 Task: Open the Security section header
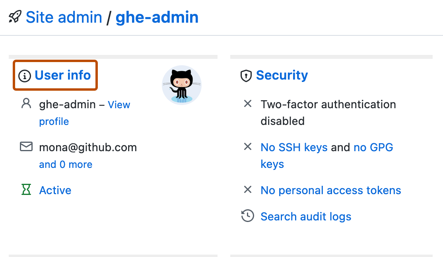click(x=282, y=75)
